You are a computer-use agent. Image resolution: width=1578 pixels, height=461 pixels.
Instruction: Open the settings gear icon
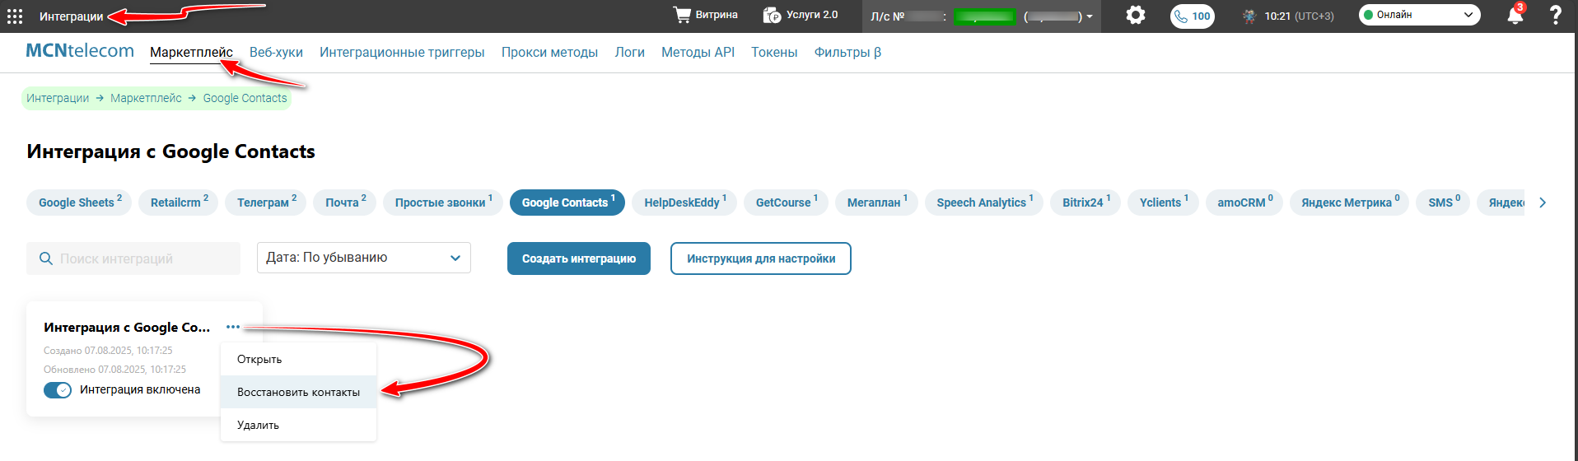coord(1136,15)
